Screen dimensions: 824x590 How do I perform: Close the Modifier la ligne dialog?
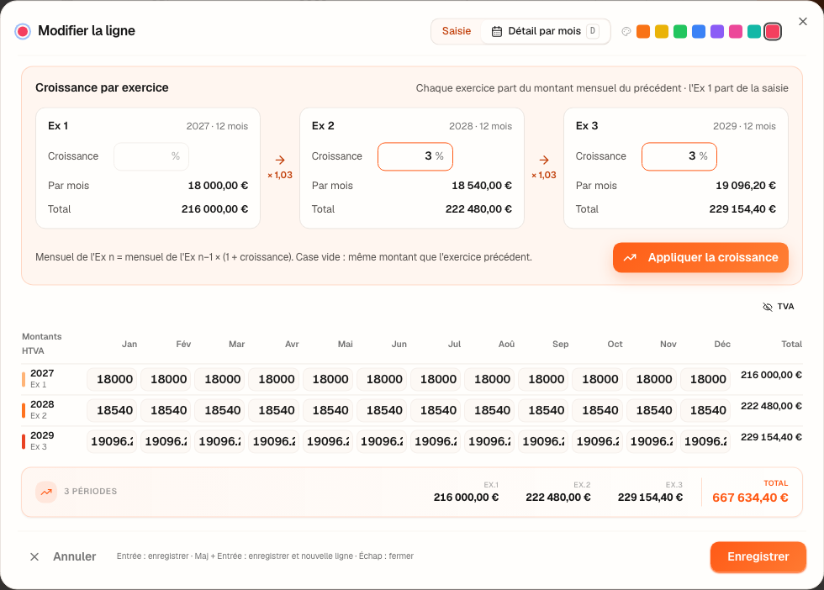[x=802, y=22]
